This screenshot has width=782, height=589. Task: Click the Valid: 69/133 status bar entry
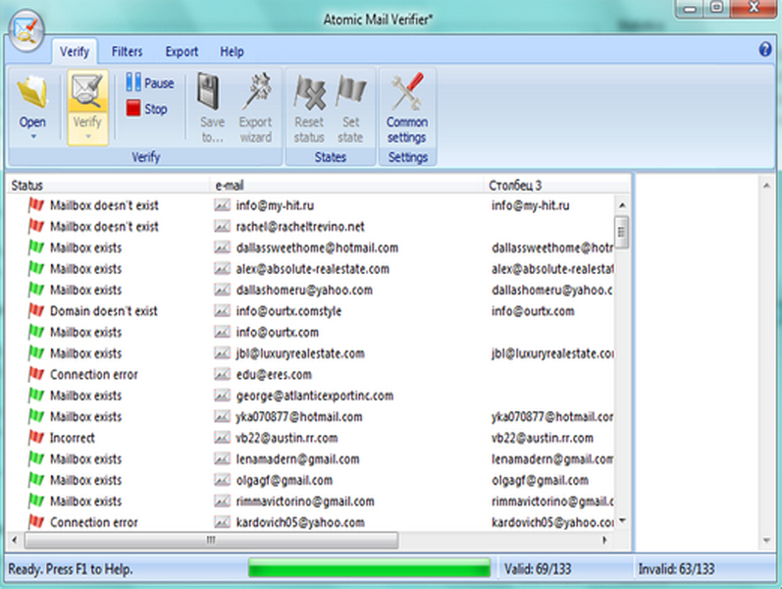click(538, 568)
